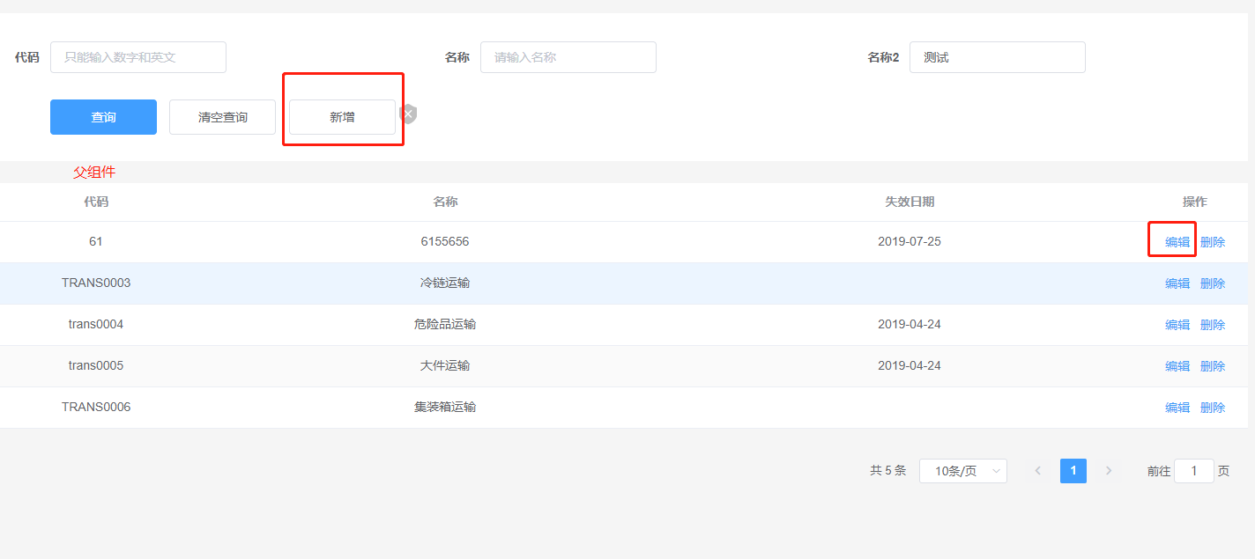Go to next page arrow in pagination
Viewport: 1255px width, 559px height.
1109,471
